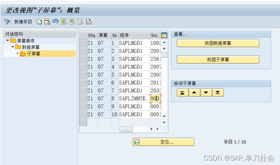Viewport: 280px width, 165px height.
Task: Click the 定位... position button
Action: [x=163, y=142]
